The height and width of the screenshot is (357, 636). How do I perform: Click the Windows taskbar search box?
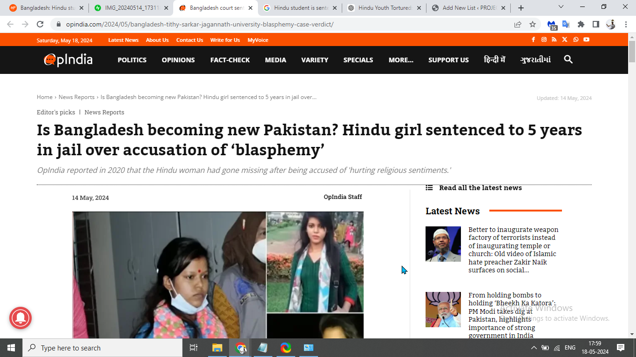(x=102, y=348)
